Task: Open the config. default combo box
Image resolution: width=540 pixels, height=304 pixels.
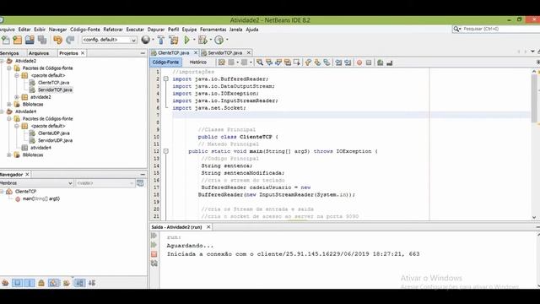Action: 109,40
